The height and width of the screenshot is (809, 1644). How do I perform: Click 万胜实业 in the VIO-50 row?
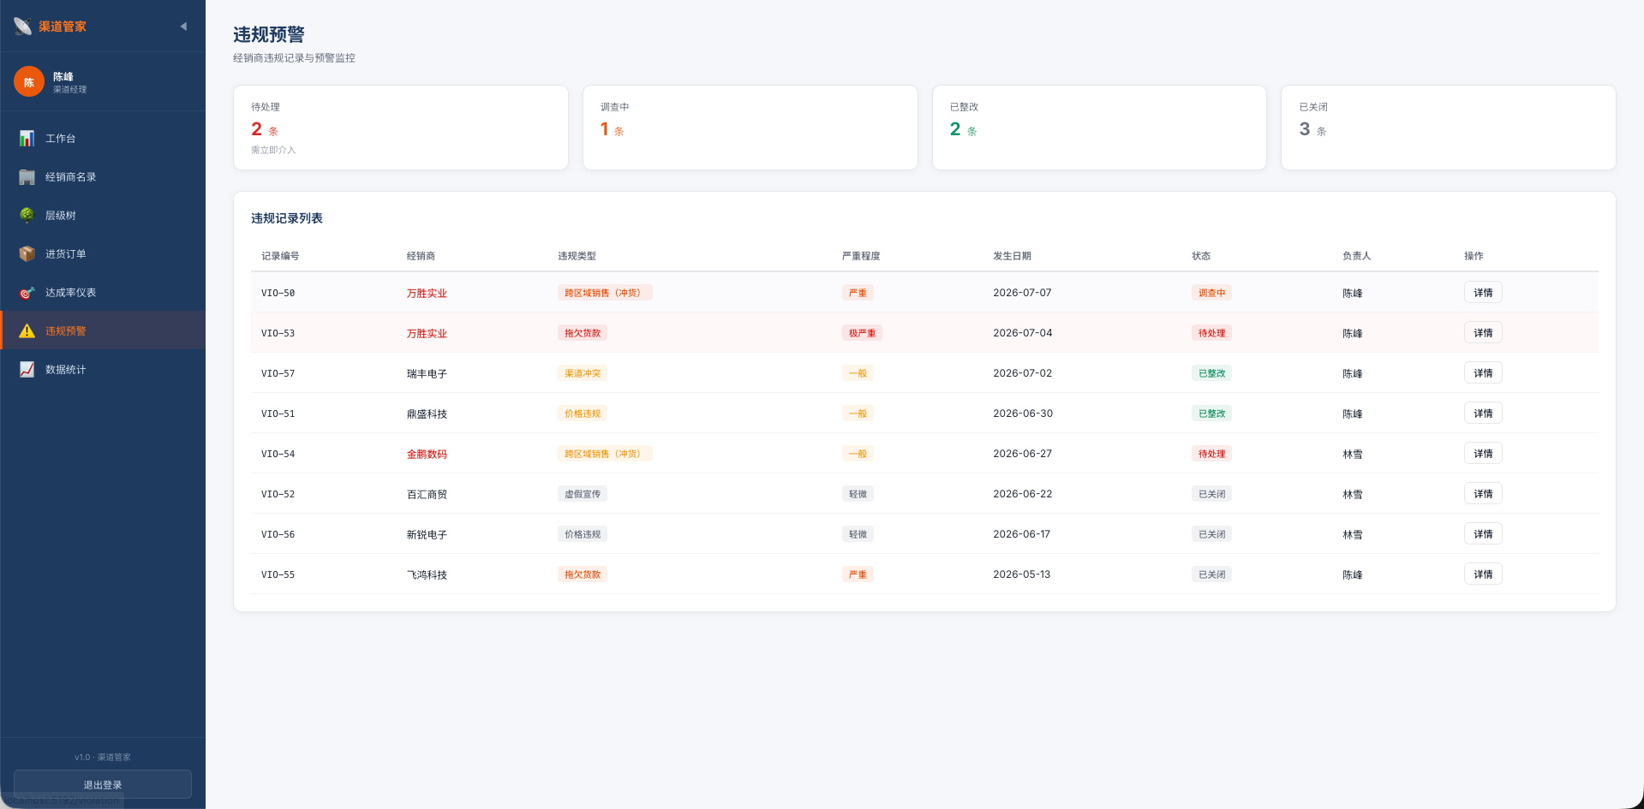click(x=427, y=293)
